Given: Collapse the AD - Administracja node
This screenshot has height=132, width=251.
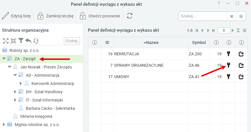Looking at the screenshot, I should (x=15, y=75).
